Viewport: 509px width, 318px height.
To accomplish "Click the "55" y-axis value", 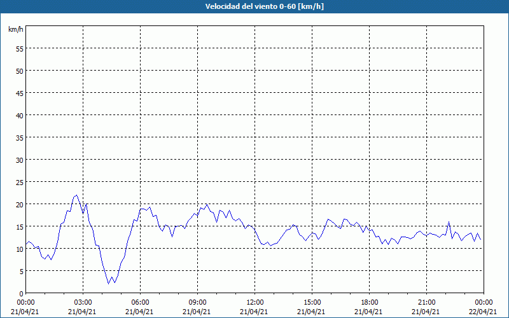I will click(20, 49).
